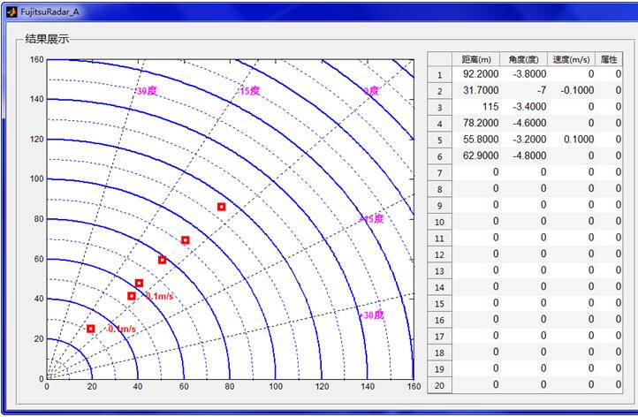Select the red target marker labeled 0.1m/s
The width and height of the screenshot is (638, 417).
[x=132, y=296]
